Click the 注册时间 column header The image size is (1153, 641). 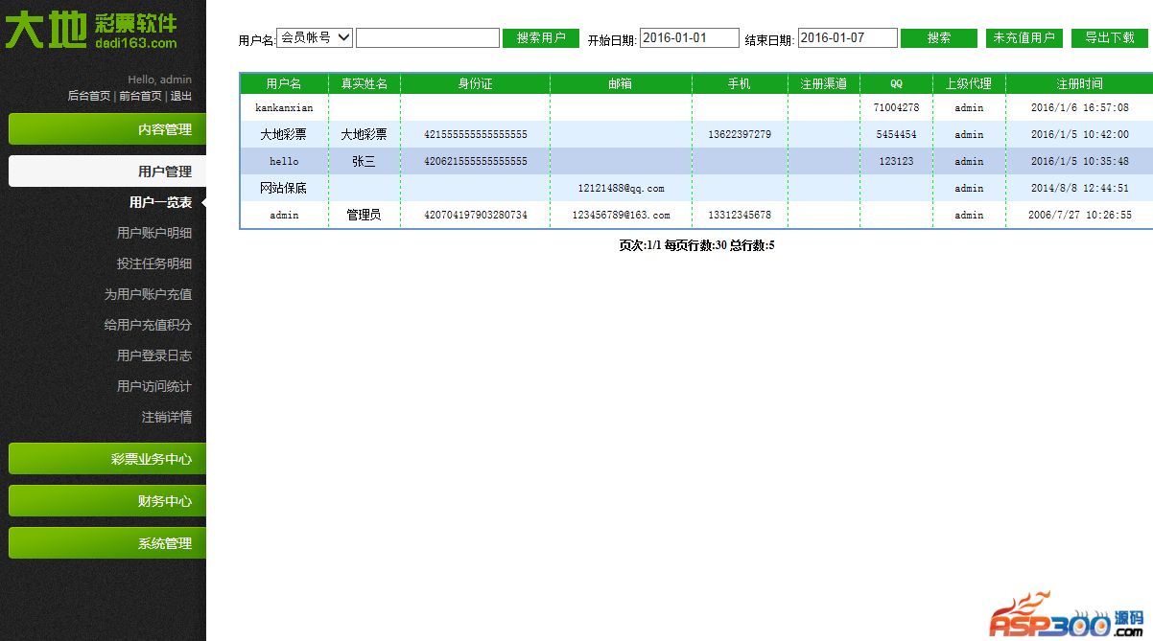coord(1079,84)
